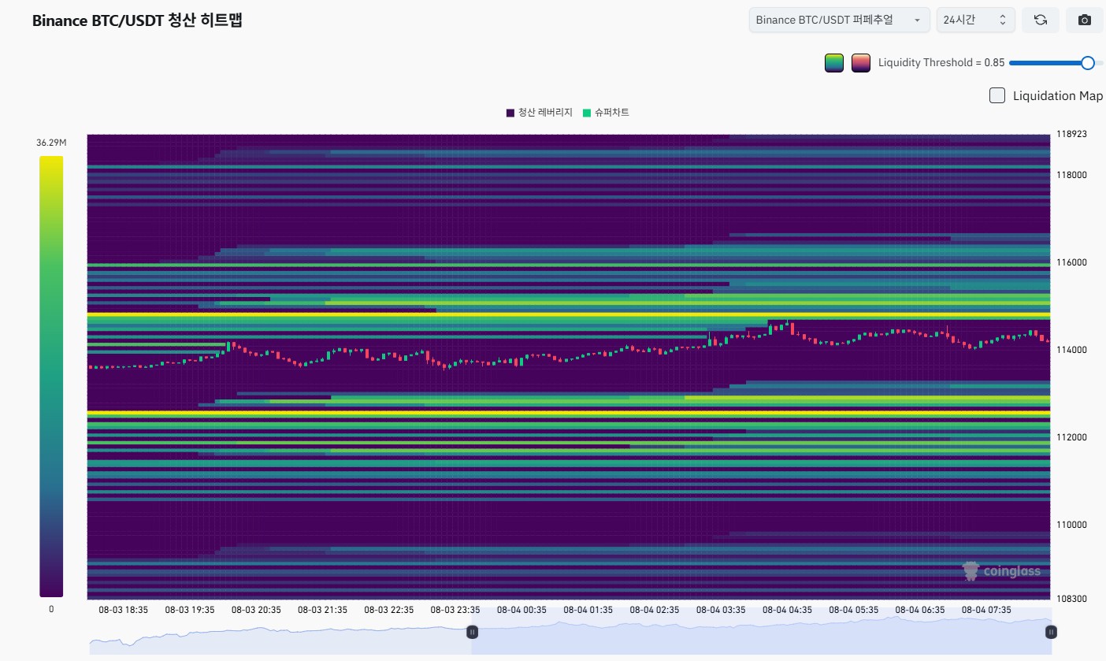The height and width of the screenshot is (661, 1106).
Task: Click the '08-04 05:35' time axis label
Action: (x=854, y=610)
